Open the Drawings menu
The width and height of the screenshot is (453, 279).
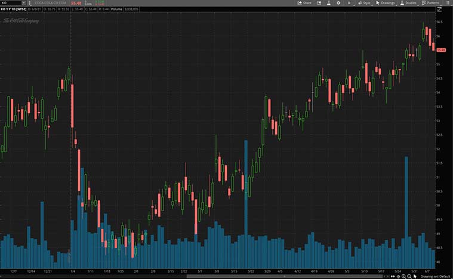pos(386,3)
